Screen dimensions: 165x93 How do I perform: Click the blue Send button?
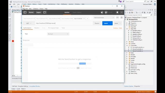(x=106, y=23)
